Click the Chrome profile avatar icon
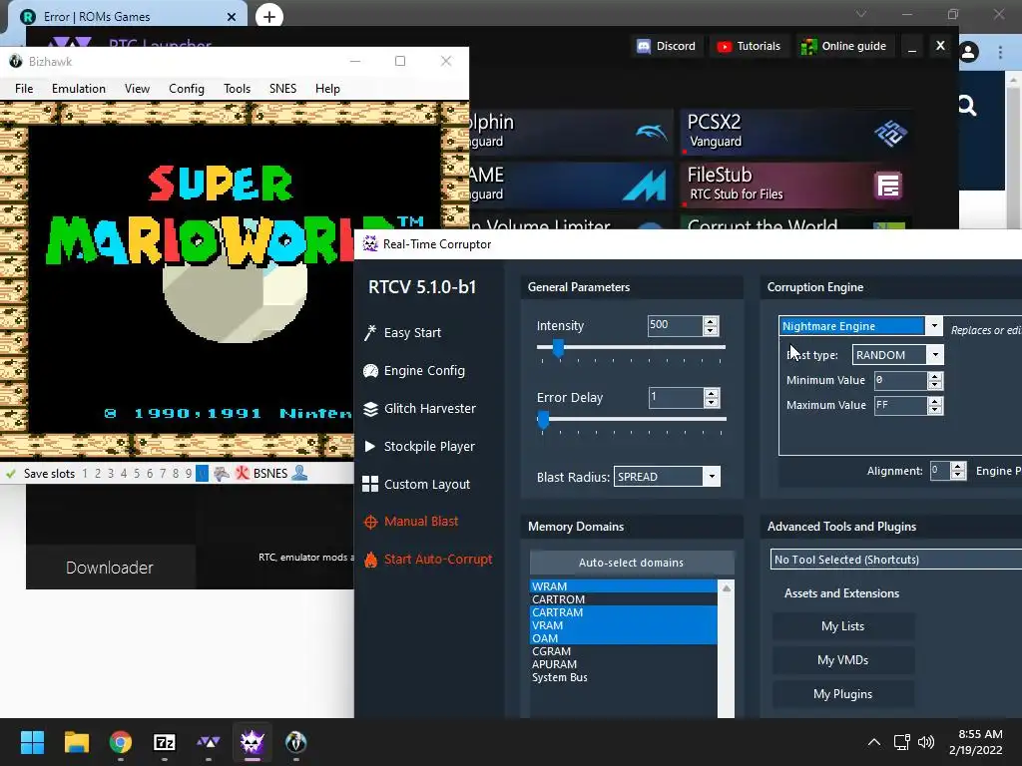The height and width of the screenshot is (766, 1022). (968, 52)
